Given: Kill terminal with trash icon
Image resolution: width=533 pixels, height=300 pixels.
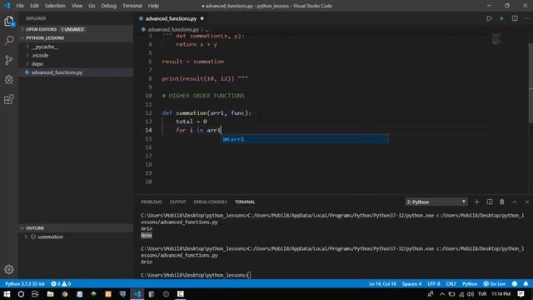Looking at the screenshot, I should click(501, 202).
